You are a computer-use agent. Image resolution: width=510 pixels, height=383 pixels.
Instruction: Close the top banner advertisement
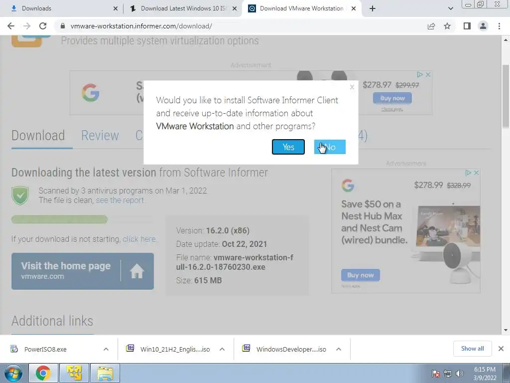(x=428, y=75)
